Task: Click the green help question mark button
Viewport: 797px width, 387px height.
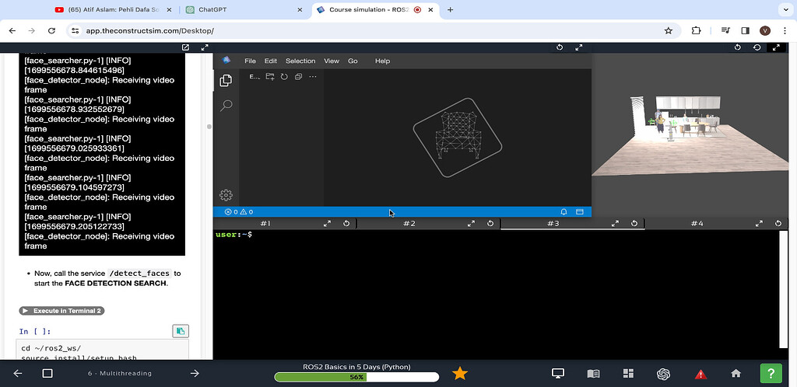Action: pyautogui.click(x=770, y=373)
